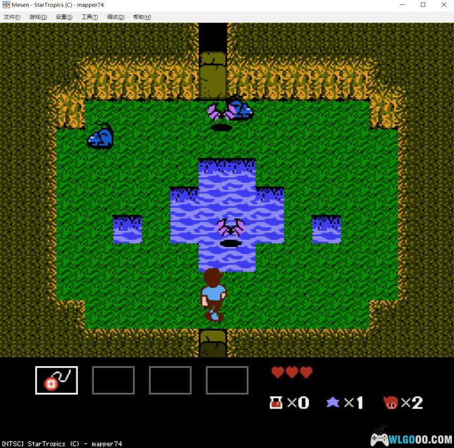Open the 文件(F) menu
454x448 pixels.
[12, 17]
